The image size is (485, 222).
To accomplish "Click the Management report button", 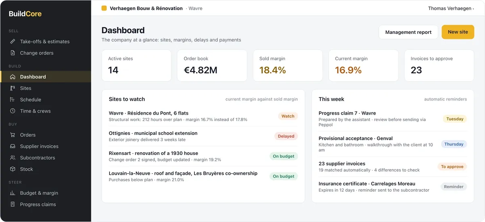I will point(408,32).
